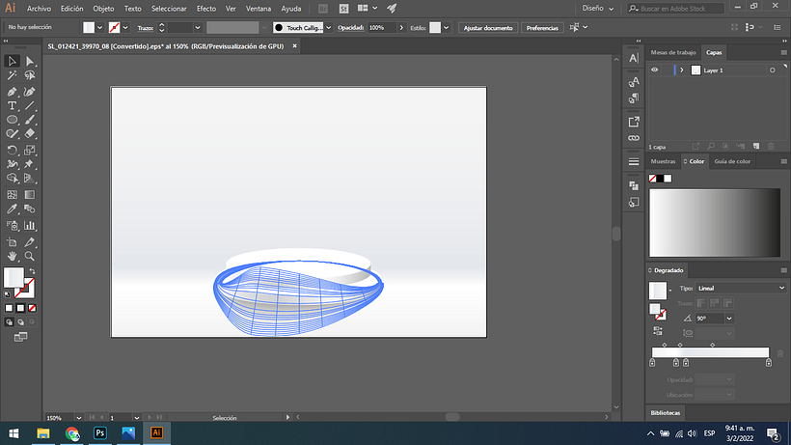This screenshot has width=791, height=445.
Task: Hide Layer 1 using the eye icon
Action: (x=655, y=70)
